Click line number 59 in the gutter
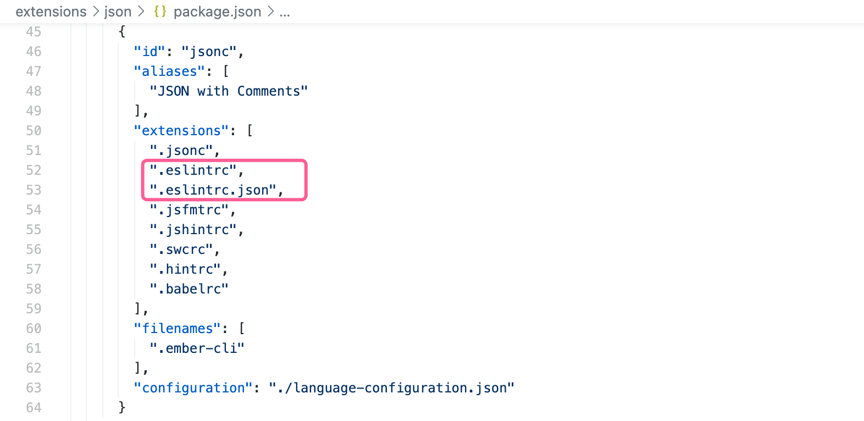Viewport: 864px width, 421px height. point(34,309)
